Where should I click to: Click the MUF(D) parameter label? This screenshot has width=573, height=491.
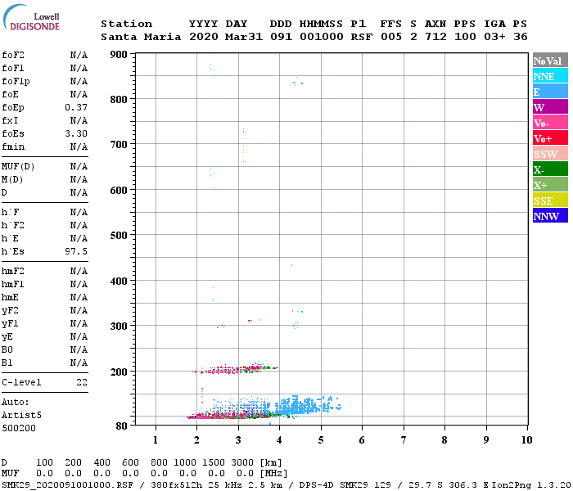(18, 167)
